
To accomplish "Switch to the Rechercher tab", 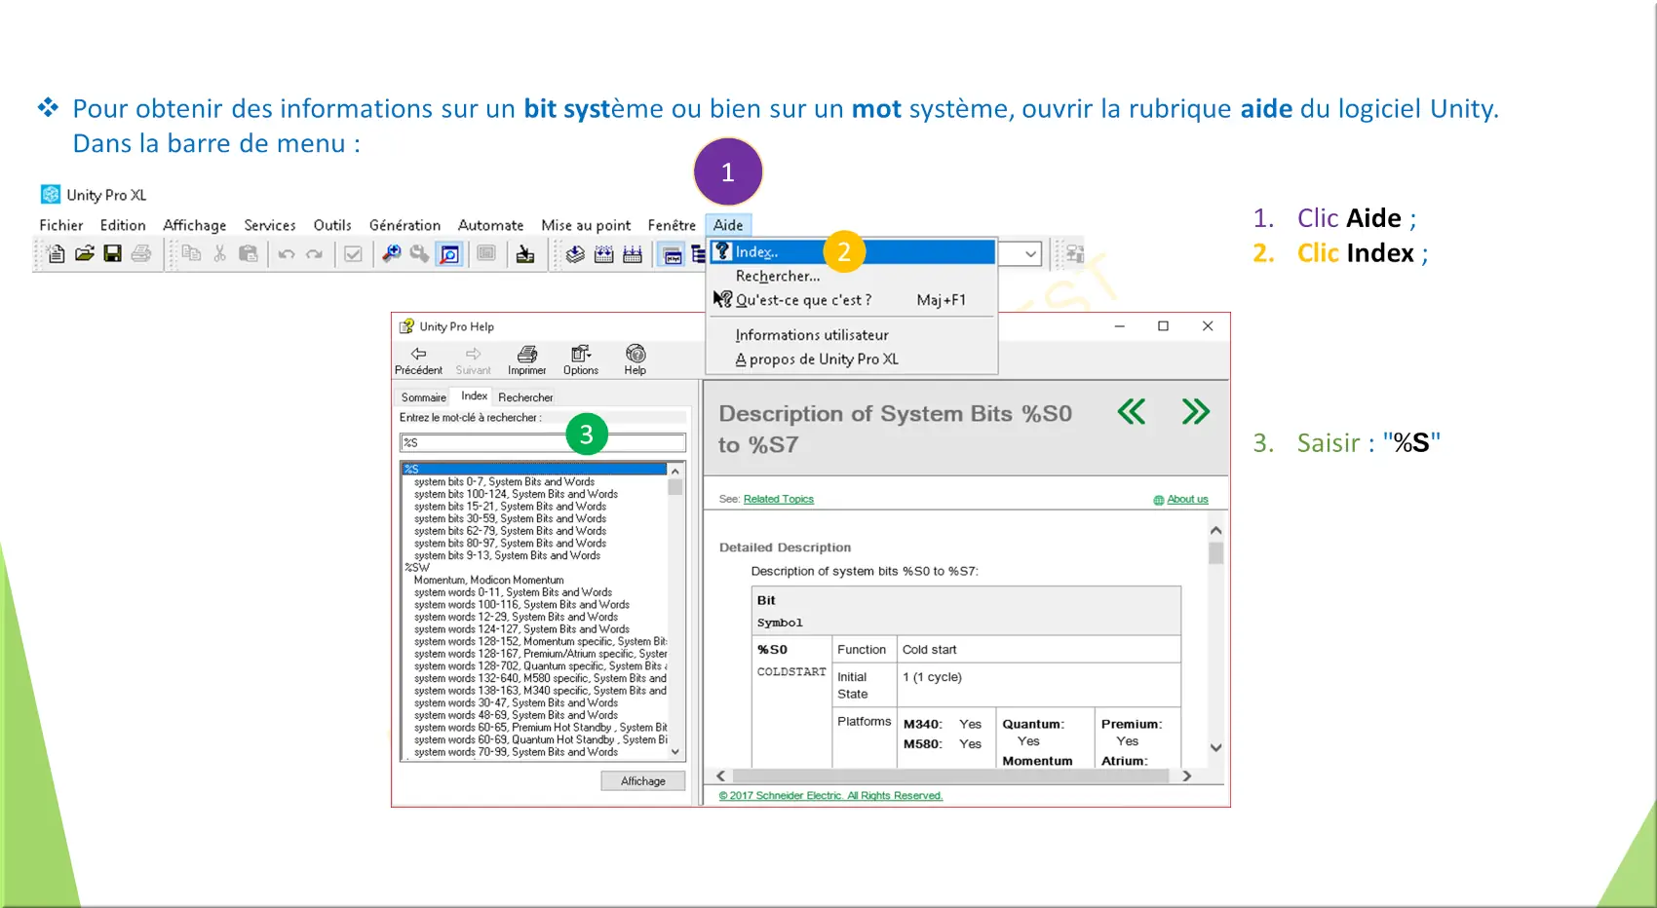I will tap(525, 397).
